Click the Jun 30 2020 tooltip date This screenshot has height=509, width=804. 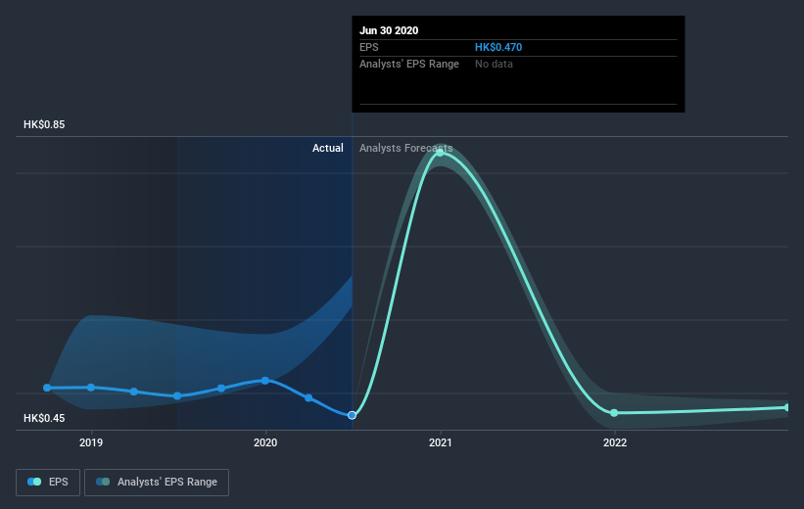tap(389, 30)
